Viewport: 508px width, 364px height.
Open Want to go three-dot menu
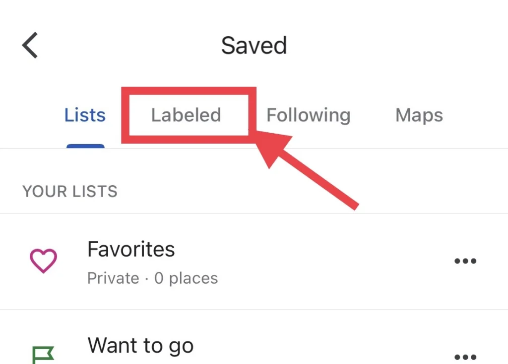point(465,357)
